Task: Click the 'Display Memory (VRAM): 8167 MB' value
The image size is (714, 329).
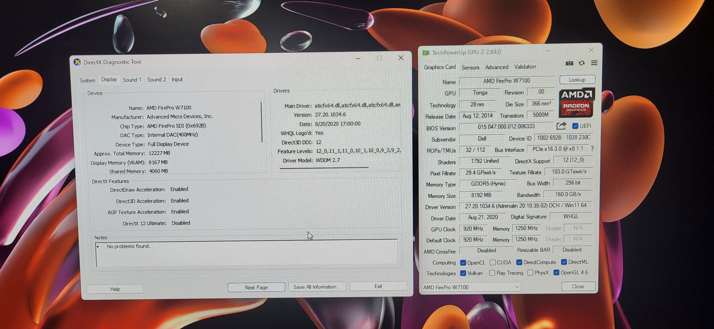Action: click(159, 163)
